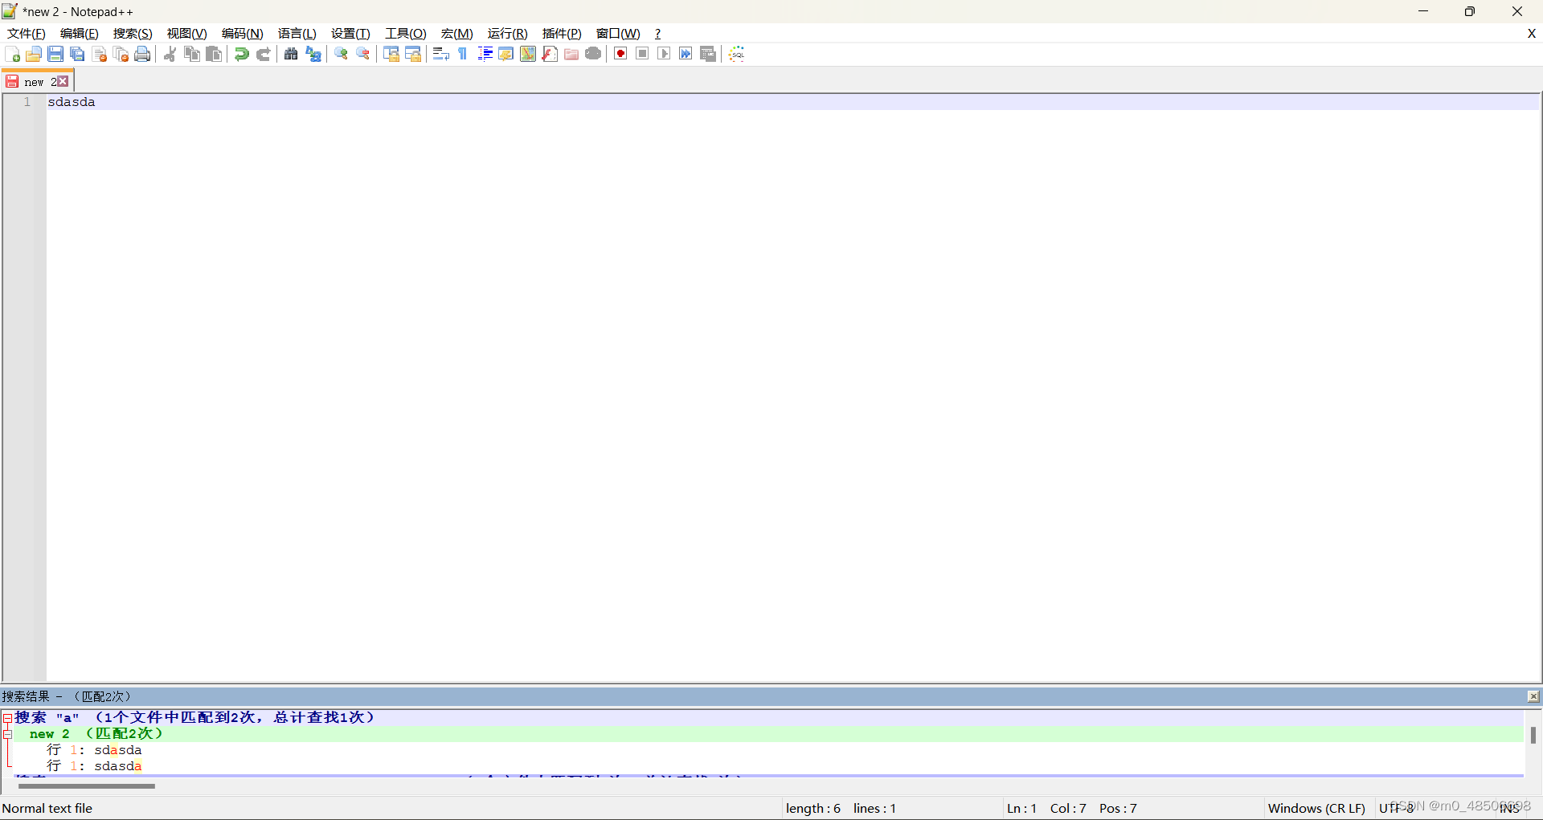Open the 文件(F) menu
The image size is (1543, 820).
tap(27, 33)
